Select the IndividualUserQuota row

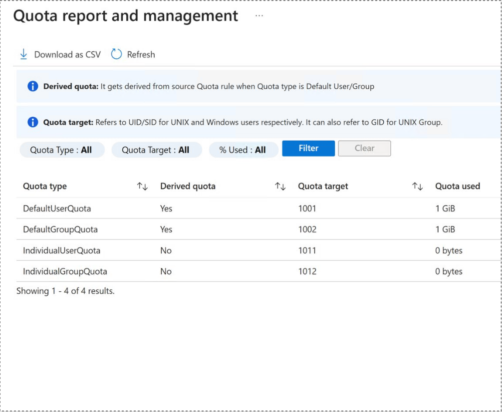click(x=257, y=250)
